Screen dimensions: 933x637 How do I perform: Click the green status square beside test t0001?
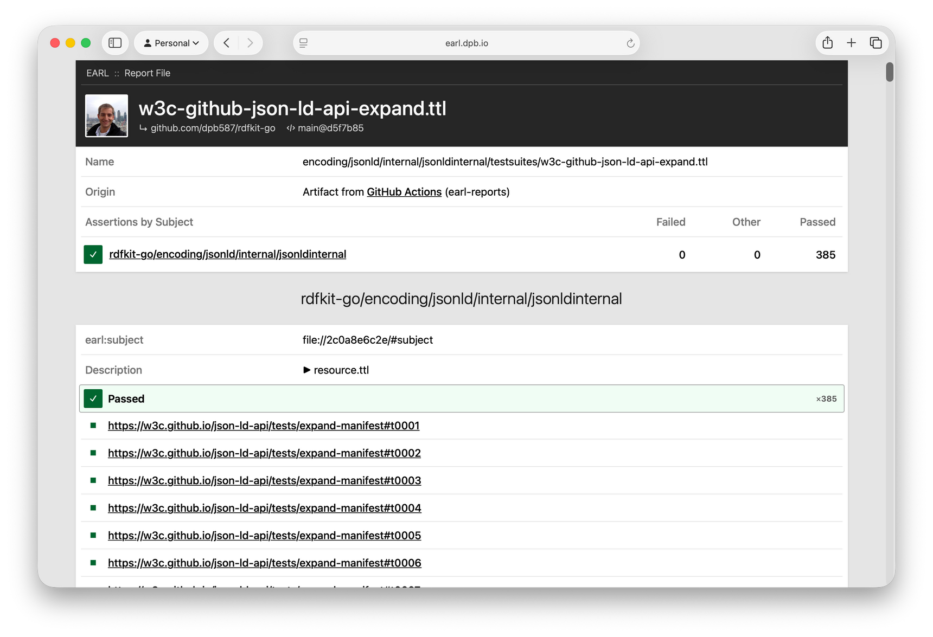(93, 425)
